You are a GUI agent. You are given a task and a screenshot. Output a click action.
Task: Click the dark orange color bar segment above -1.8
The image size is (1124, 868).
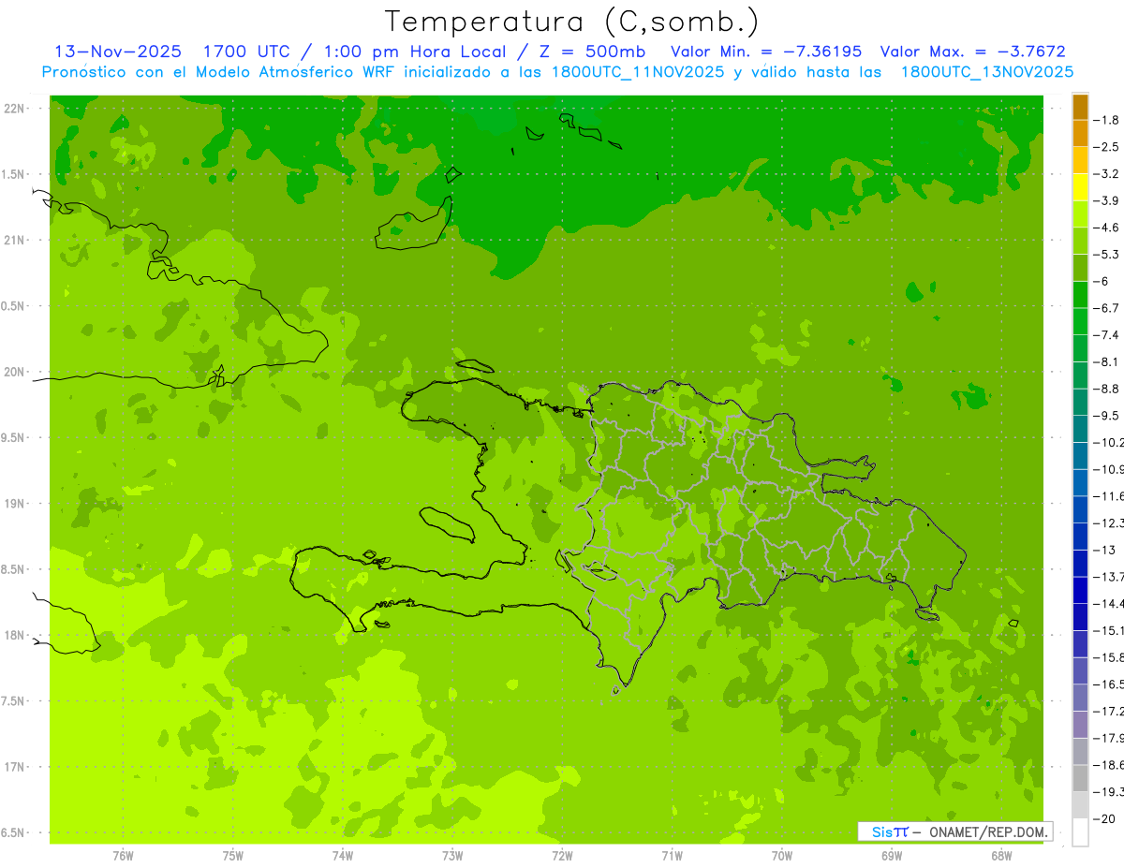click(x=1080, y=107)
